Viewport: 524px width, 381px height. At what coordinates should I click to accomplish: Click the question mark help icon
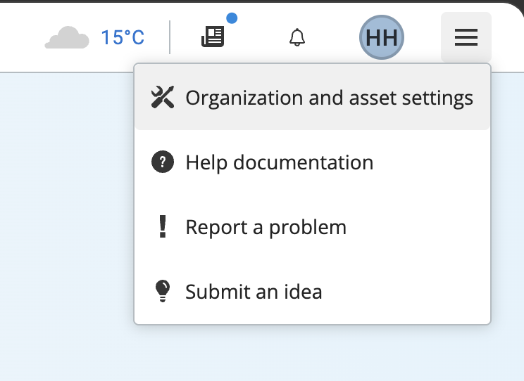coord(163,162)
